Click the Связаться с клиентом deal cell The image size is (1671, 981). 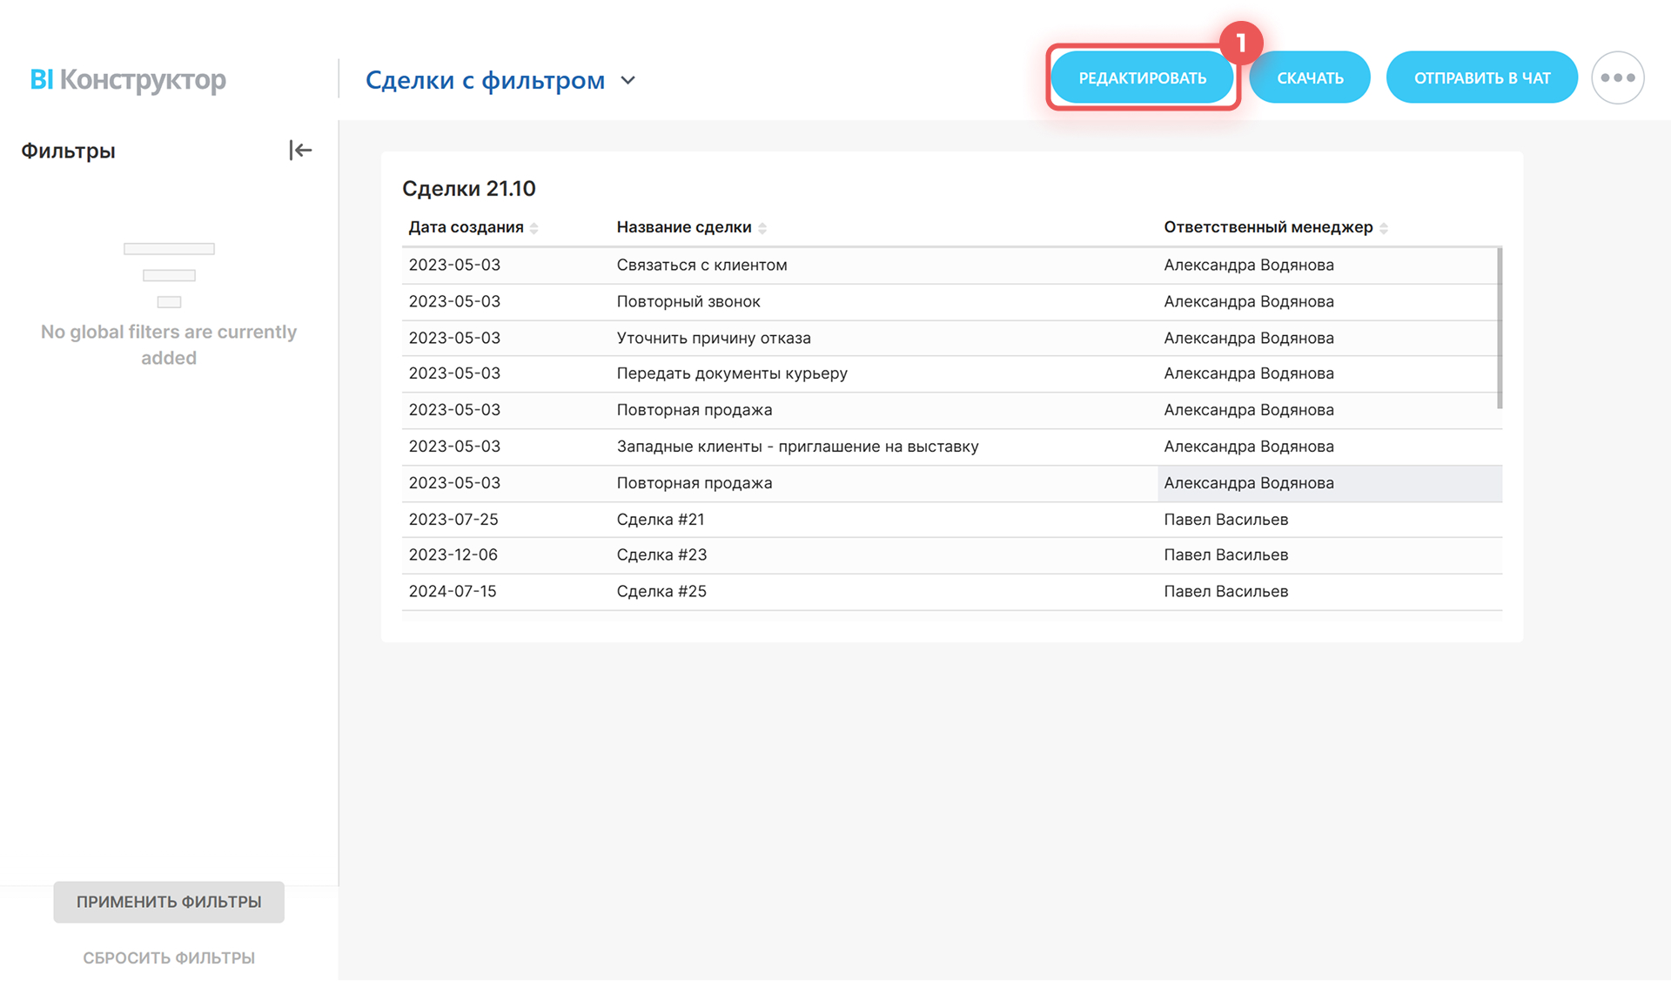coord(701,265)
